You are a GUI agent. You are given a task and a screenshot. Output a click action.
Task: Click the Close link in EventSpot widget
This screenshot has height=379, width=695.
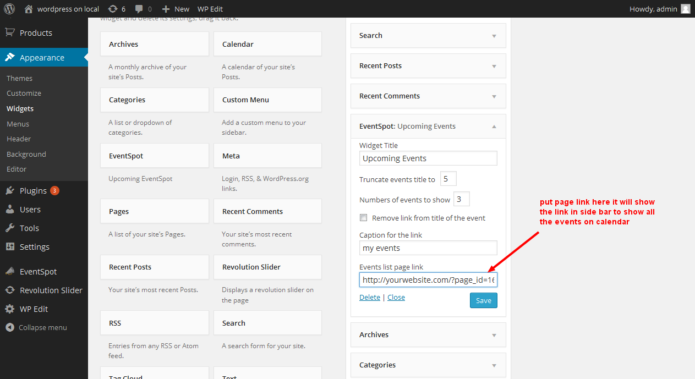(396, 297)
